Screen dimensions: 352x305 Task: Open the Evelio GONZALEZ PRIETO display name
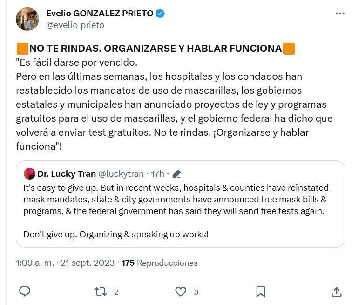pos(100,14)
